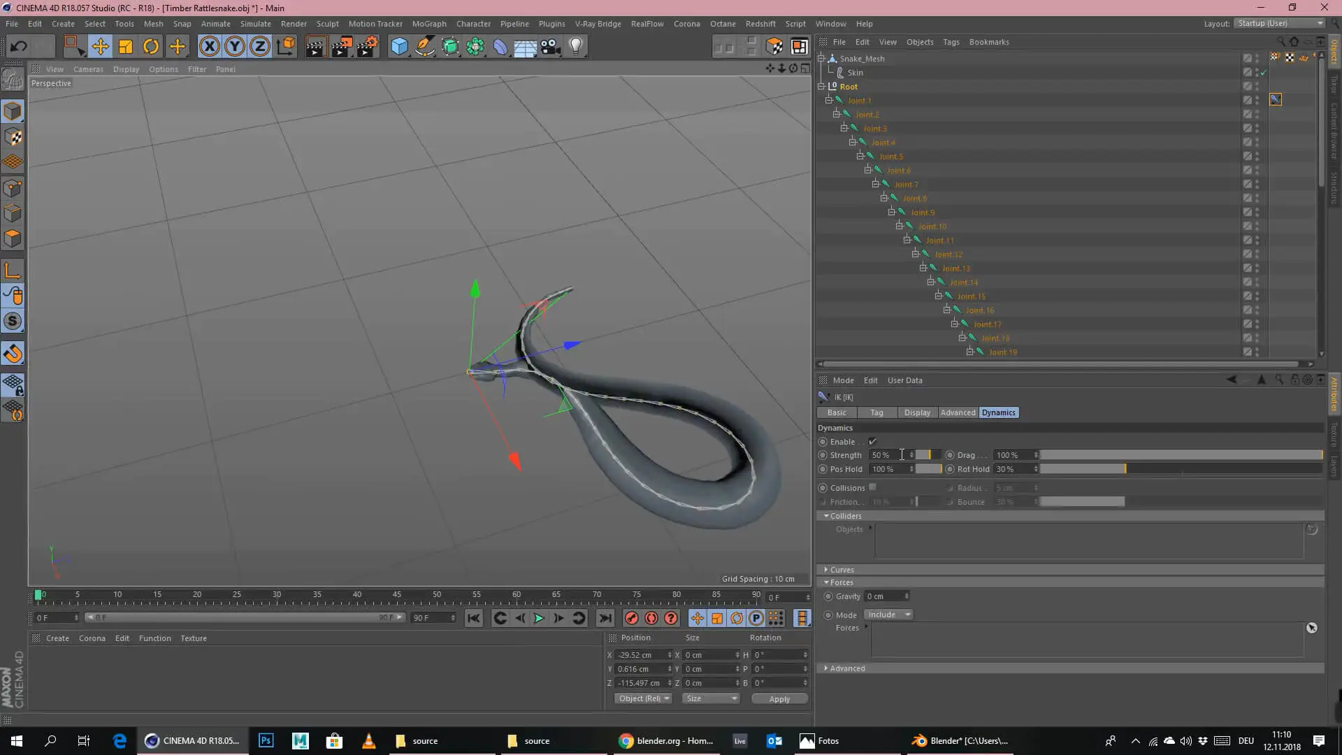Screen dimensions: 1342x755
Task: Open Photoshop from the taskbar
Action: pyautogui.click(x=266, y=741)
